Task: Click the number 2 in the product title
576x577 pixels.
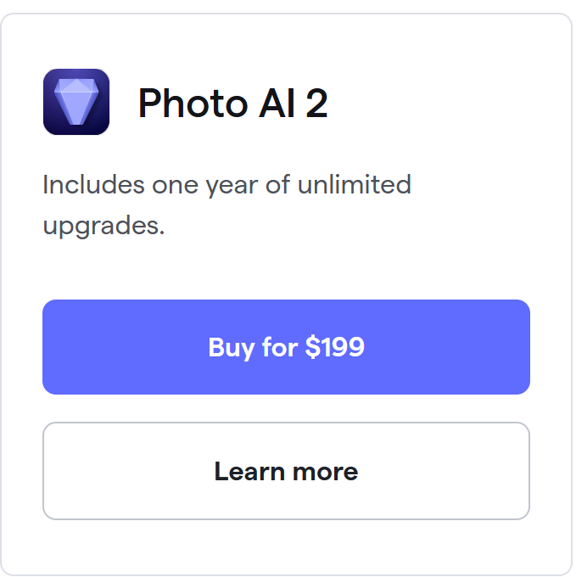Action: 315,104
